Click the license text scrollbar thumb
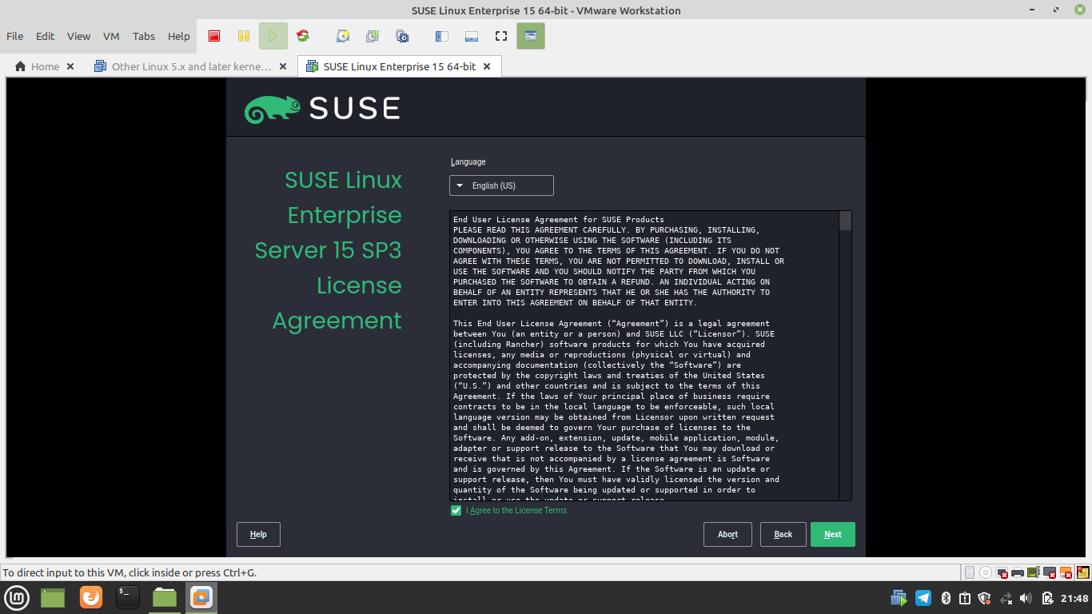 [845, 221]
